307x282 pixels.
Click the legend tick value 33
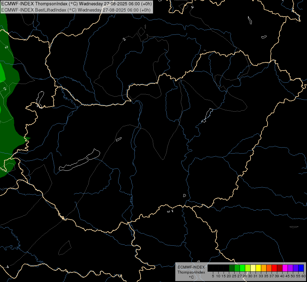point(261,276)
